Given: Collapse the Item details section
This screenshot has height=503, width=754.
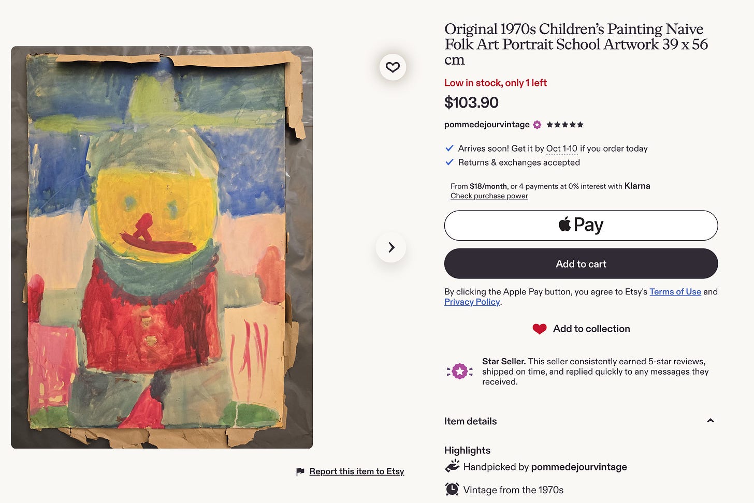Looking at the screenshot, I should pyautogui.click(x=711, y=421).
